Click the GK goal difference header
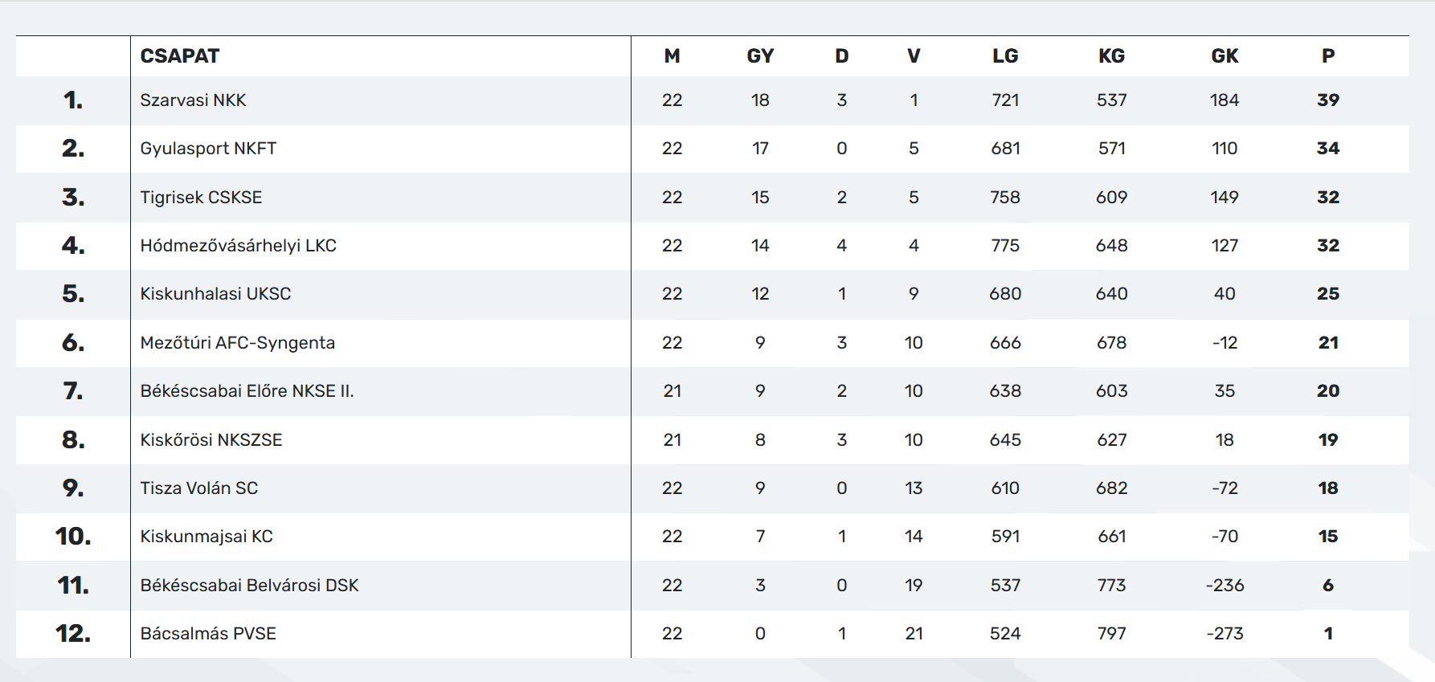 (x=1224, y=56)
